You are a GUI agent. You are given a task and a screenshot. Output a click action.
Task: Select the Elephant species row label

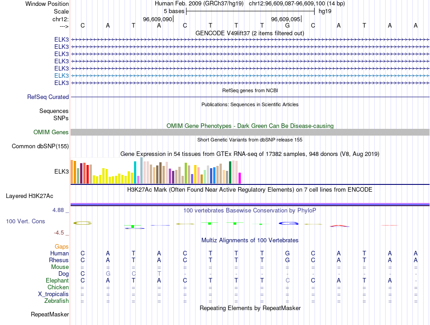click(x=57, y=281)
